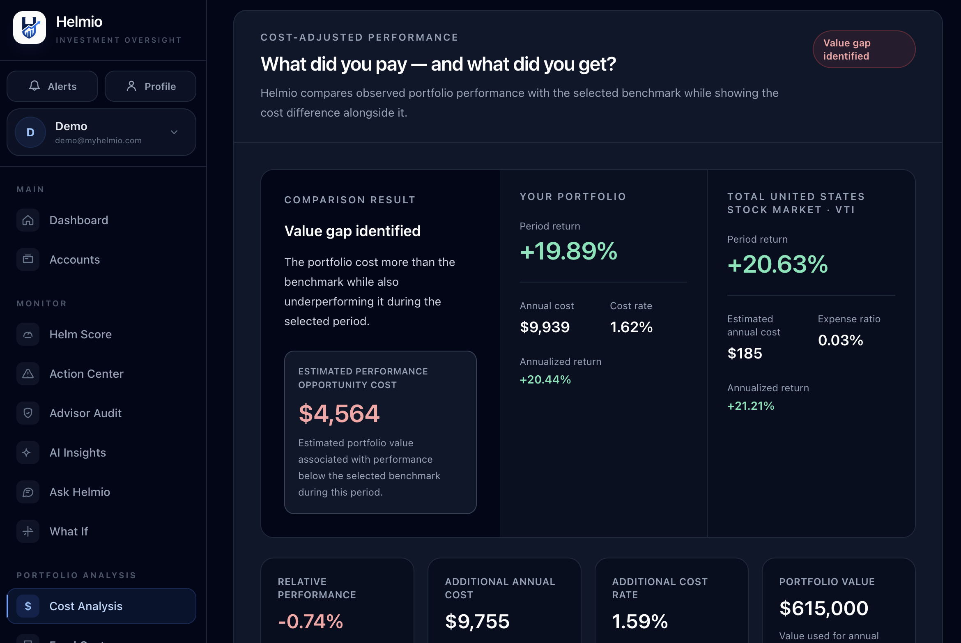Viewport: 961px width, 643px height.
Task: Click the Action Center warning triangle icon
Action: point(28,374)
